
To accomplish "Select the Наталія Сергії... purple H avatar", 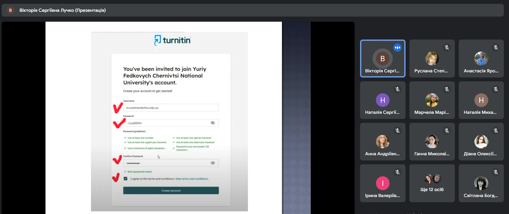I will tap(382, 100).
